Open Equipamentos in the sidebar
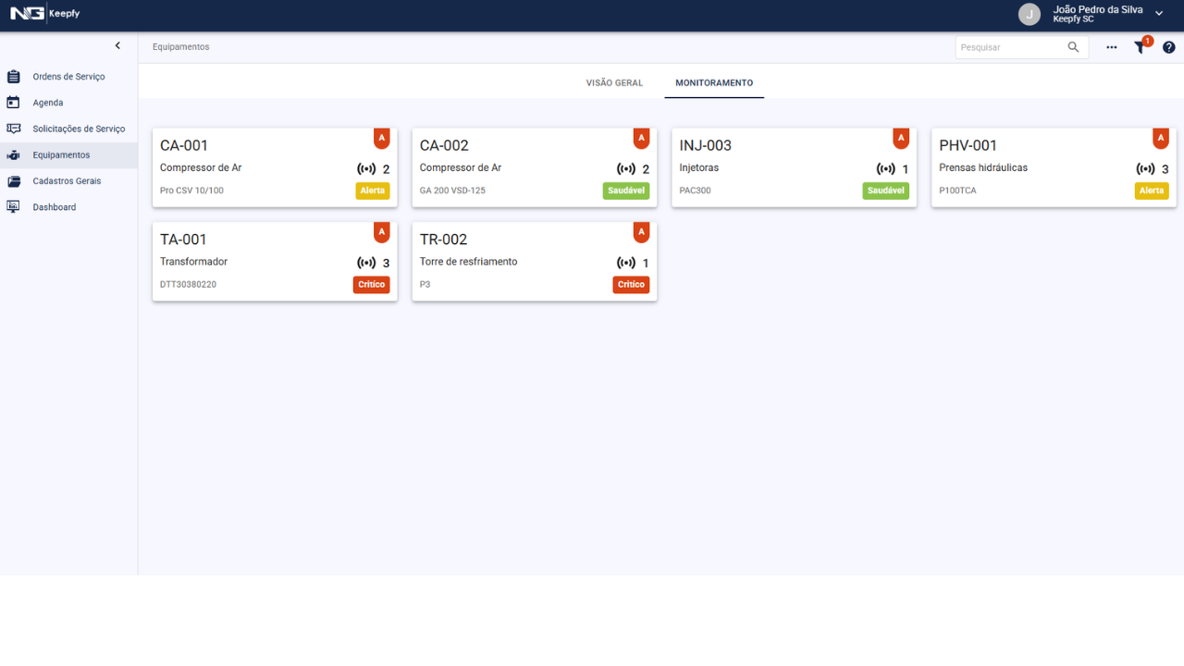1184x666 pixels. 61,155
